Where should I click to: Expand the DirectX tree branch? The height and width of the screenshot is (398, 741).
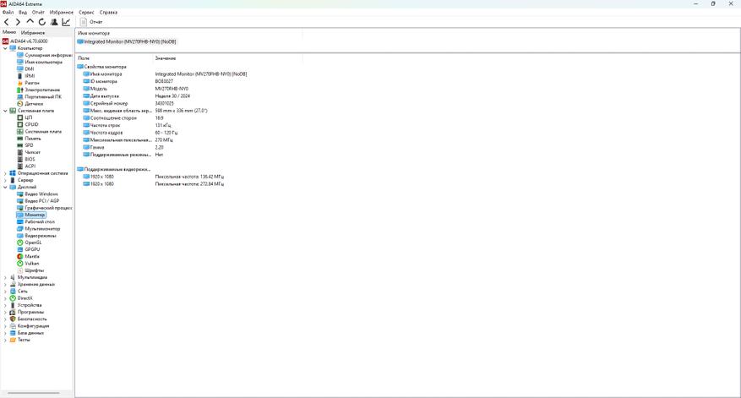[x=5, y=298]
